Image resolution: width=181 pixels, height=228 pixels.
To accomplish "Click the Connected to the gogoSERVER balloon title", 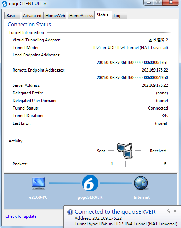I will [x=115, y=212].
